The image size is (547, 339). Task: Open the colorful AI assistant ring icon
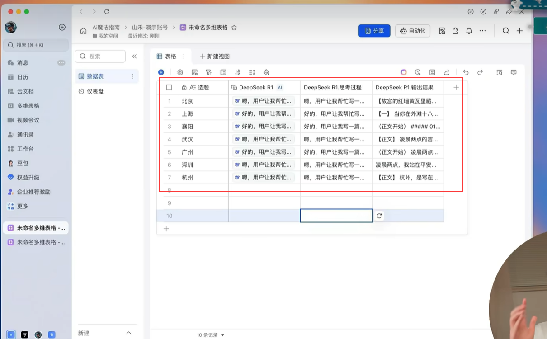coord(403,72)
